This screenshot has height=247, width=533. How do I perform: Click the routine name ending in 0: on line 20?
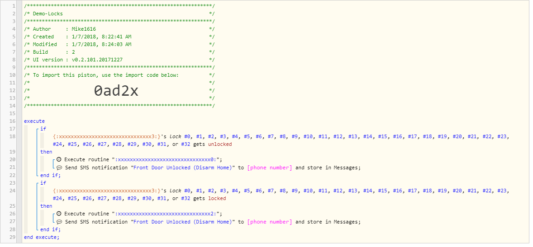click(166, 159)
